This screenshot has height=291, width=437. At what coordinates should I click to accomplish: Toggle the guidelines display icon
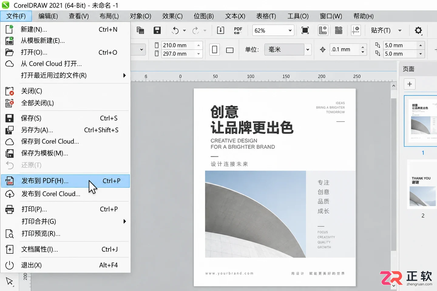pos(356,30)
